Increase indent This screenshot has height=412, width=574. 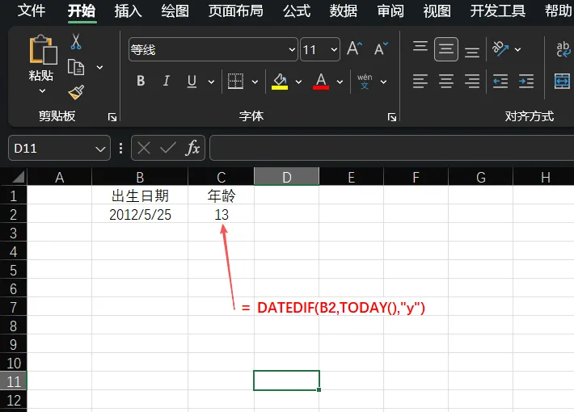[x=526, y=81]
